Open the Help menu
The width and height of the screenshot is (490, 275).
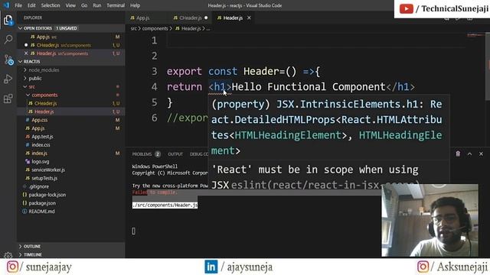[135, 5]
